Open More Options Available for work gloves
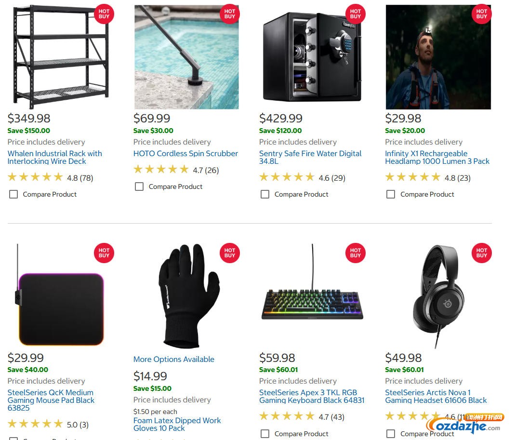Image resolution: width=515 pixels, height=440 pixels. point(173,359)
